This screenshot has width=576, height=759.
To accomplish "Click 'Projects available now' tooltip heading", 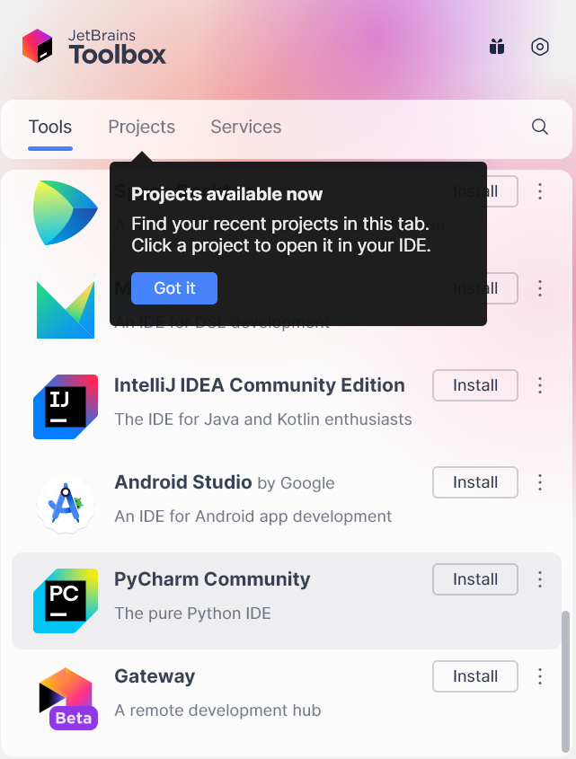I will pos(226,194).
